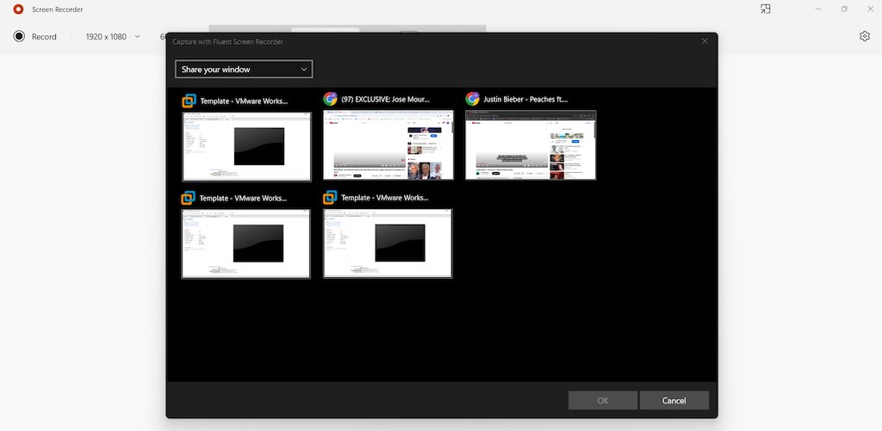882x431 pixels.
Task: Click VMware icon of the bottom-left Template window
Action: point(189,198)
